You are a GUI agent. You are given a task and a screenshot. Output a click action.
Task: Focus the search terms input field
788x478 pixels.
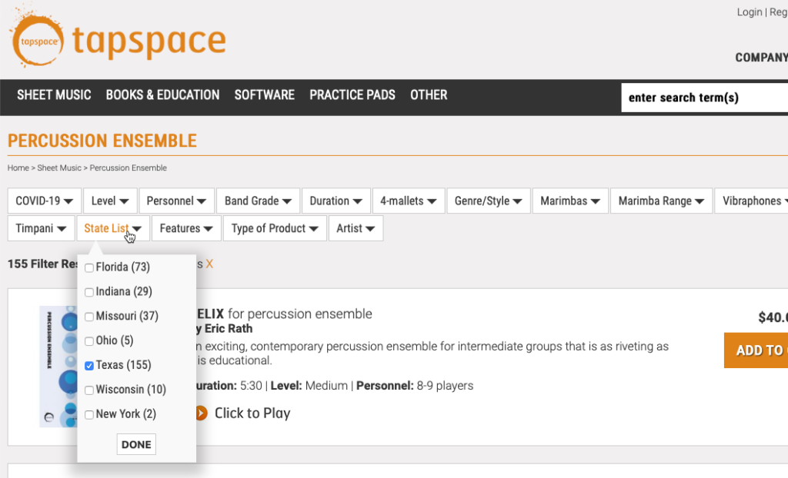click(x=705, y=98)
